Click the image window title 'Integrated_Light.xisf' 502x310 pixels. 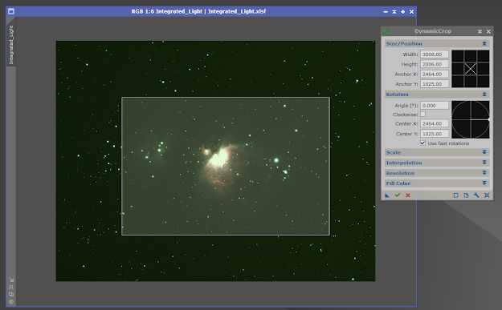[237, 11]
